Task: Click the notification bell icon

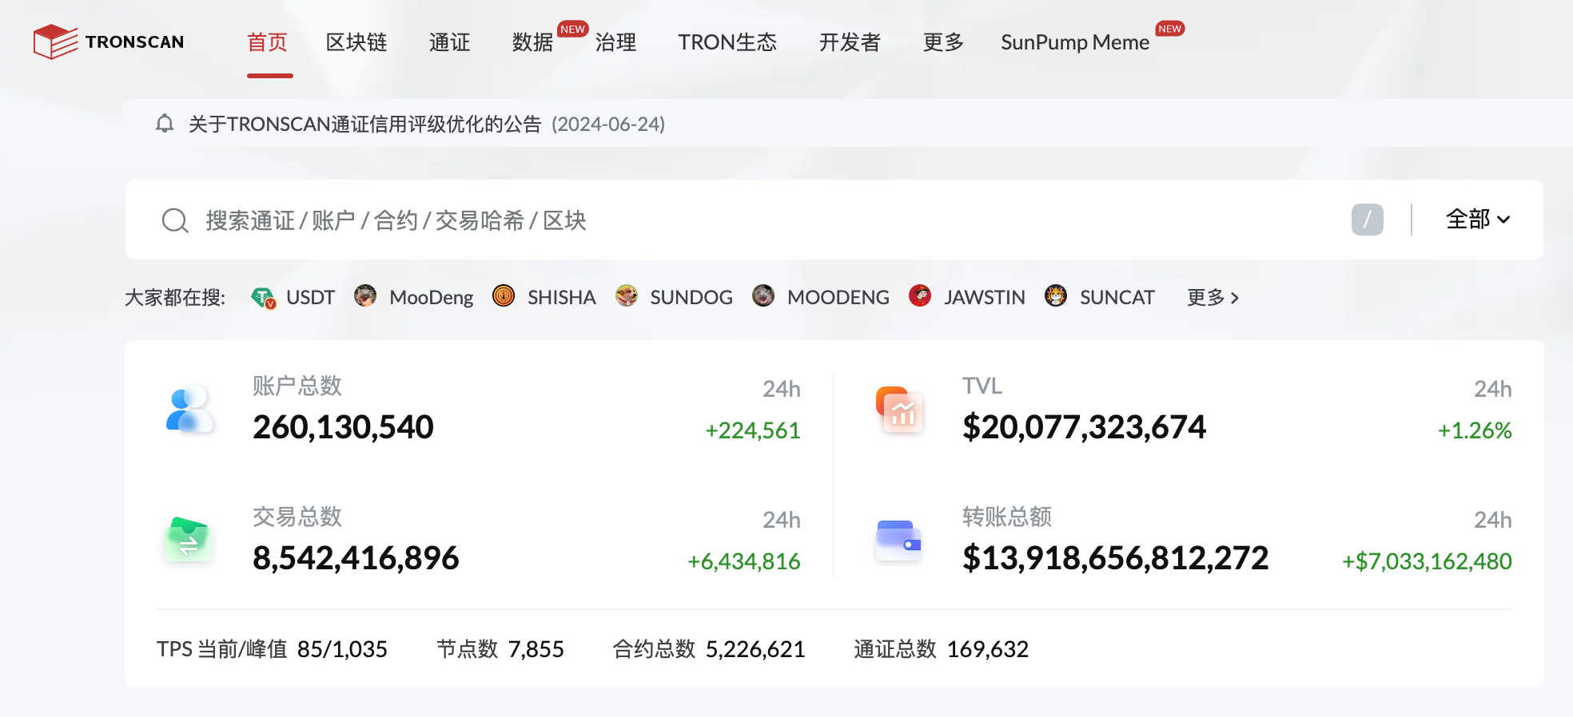Action: click(x=165, y=124)
